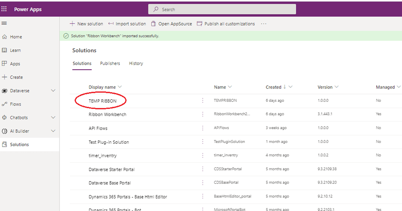Screen dimensions: 402x211
Task: Expand the Dataverse section chevron
Action: tap(53, 91)
